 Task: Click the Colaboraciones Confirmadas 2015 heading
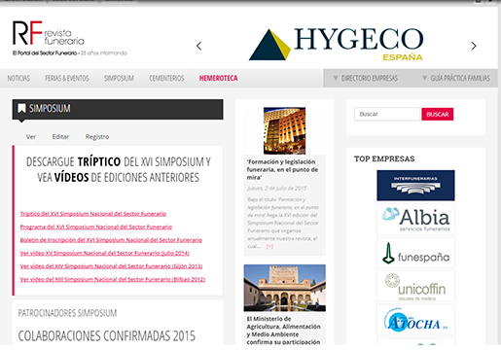click(107, 336)
